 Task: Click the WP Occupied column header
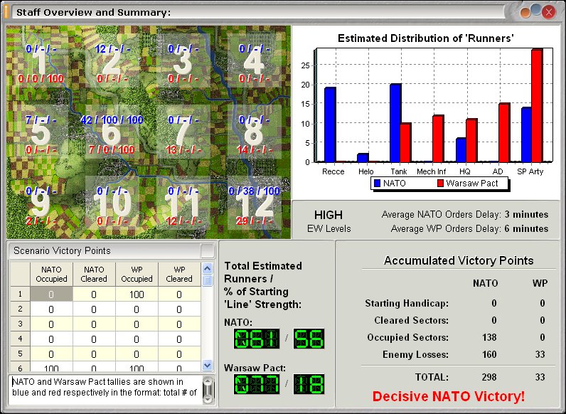click(x=137, y=274)
